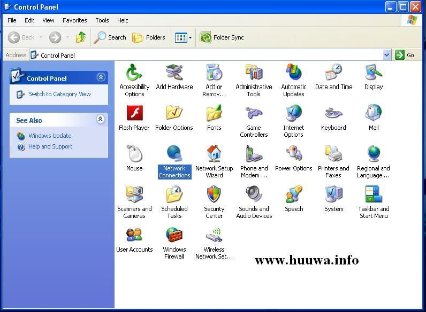Screen dimensions: 426x312
Task: Open the Favorites menu
Action: [75, 20]
